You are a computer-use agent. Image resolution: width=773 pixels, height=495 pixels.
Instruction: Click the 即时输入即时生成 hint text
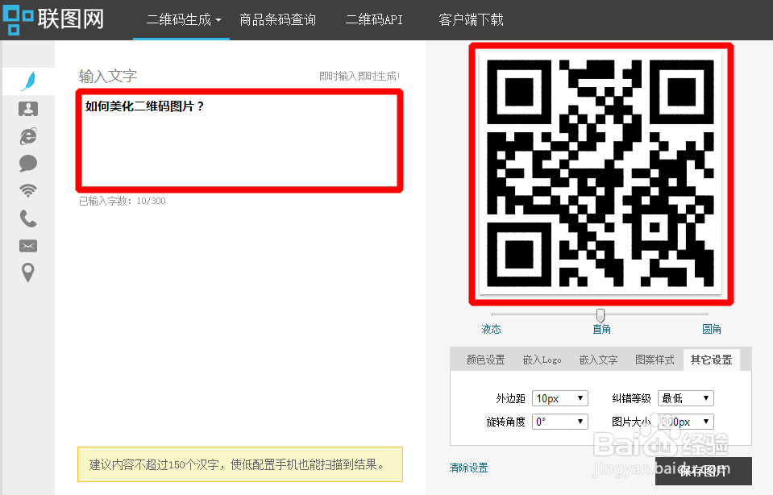point(359,77)
